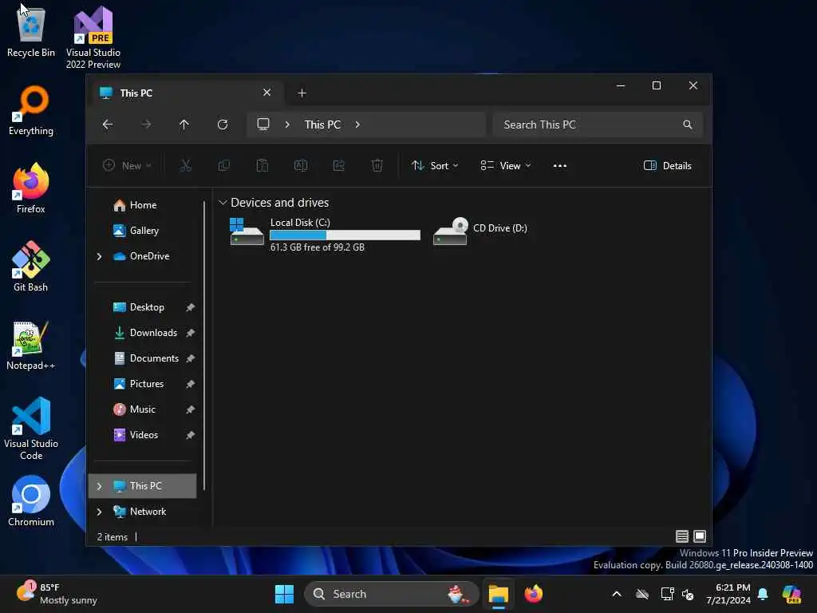Open Home in navigation pane
The width and height of the screenshot is (817, 613).
pos(144,205)
